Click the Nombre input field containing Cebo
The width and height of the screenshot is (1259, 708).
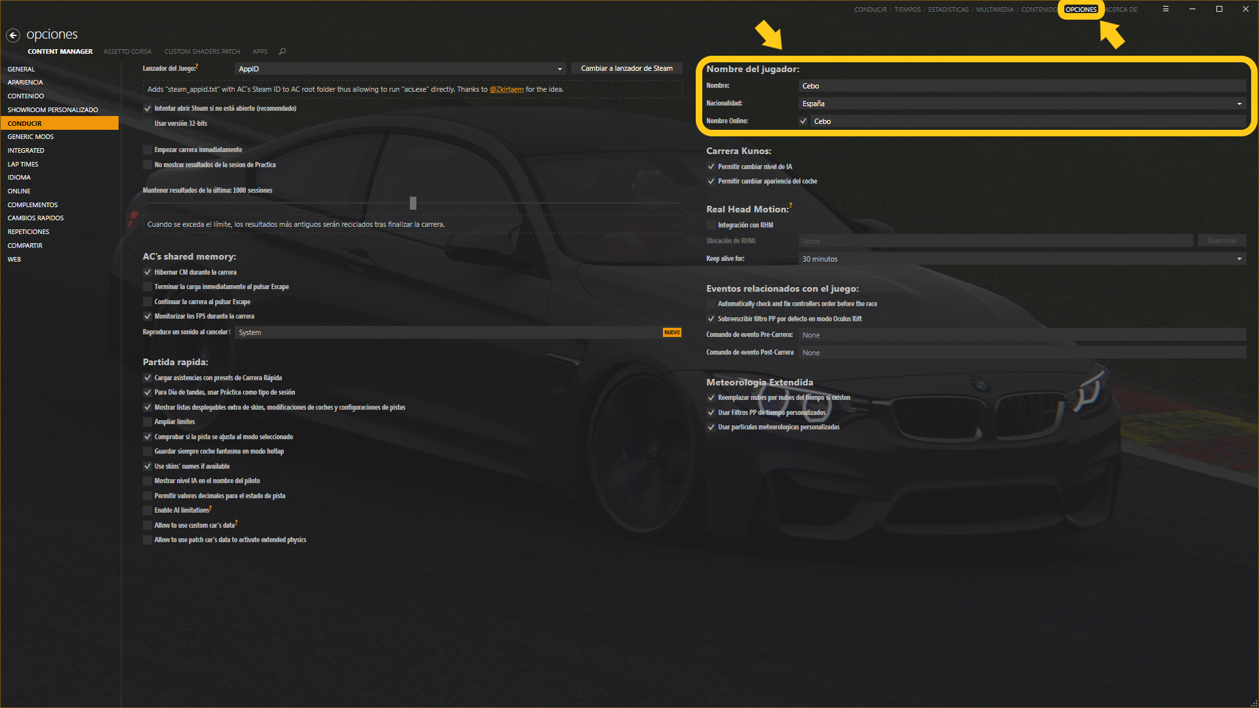1022,86
